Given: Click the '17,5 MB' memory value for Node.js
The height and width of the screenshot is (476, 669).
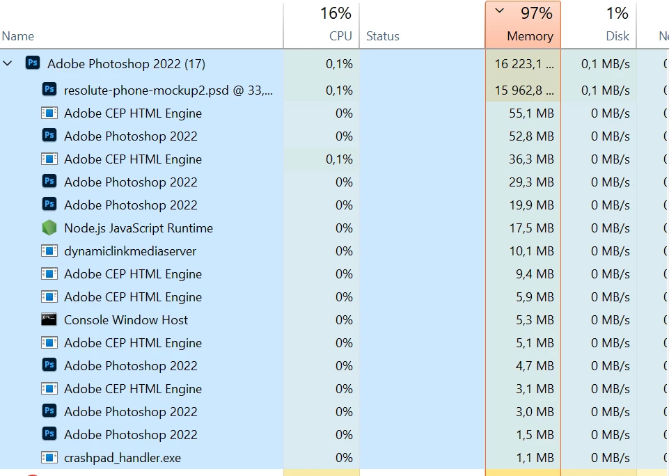Looking at the screenshot, I should pos(531,228).
